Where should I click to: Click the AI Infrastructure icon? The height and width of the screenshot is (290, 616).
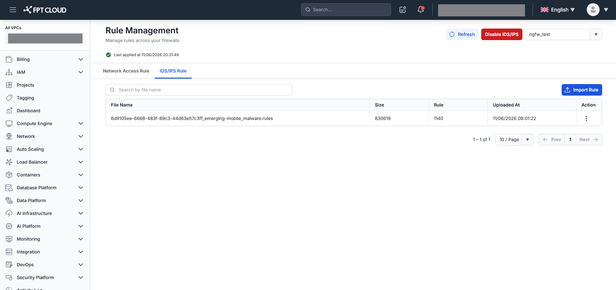[9, 213]
